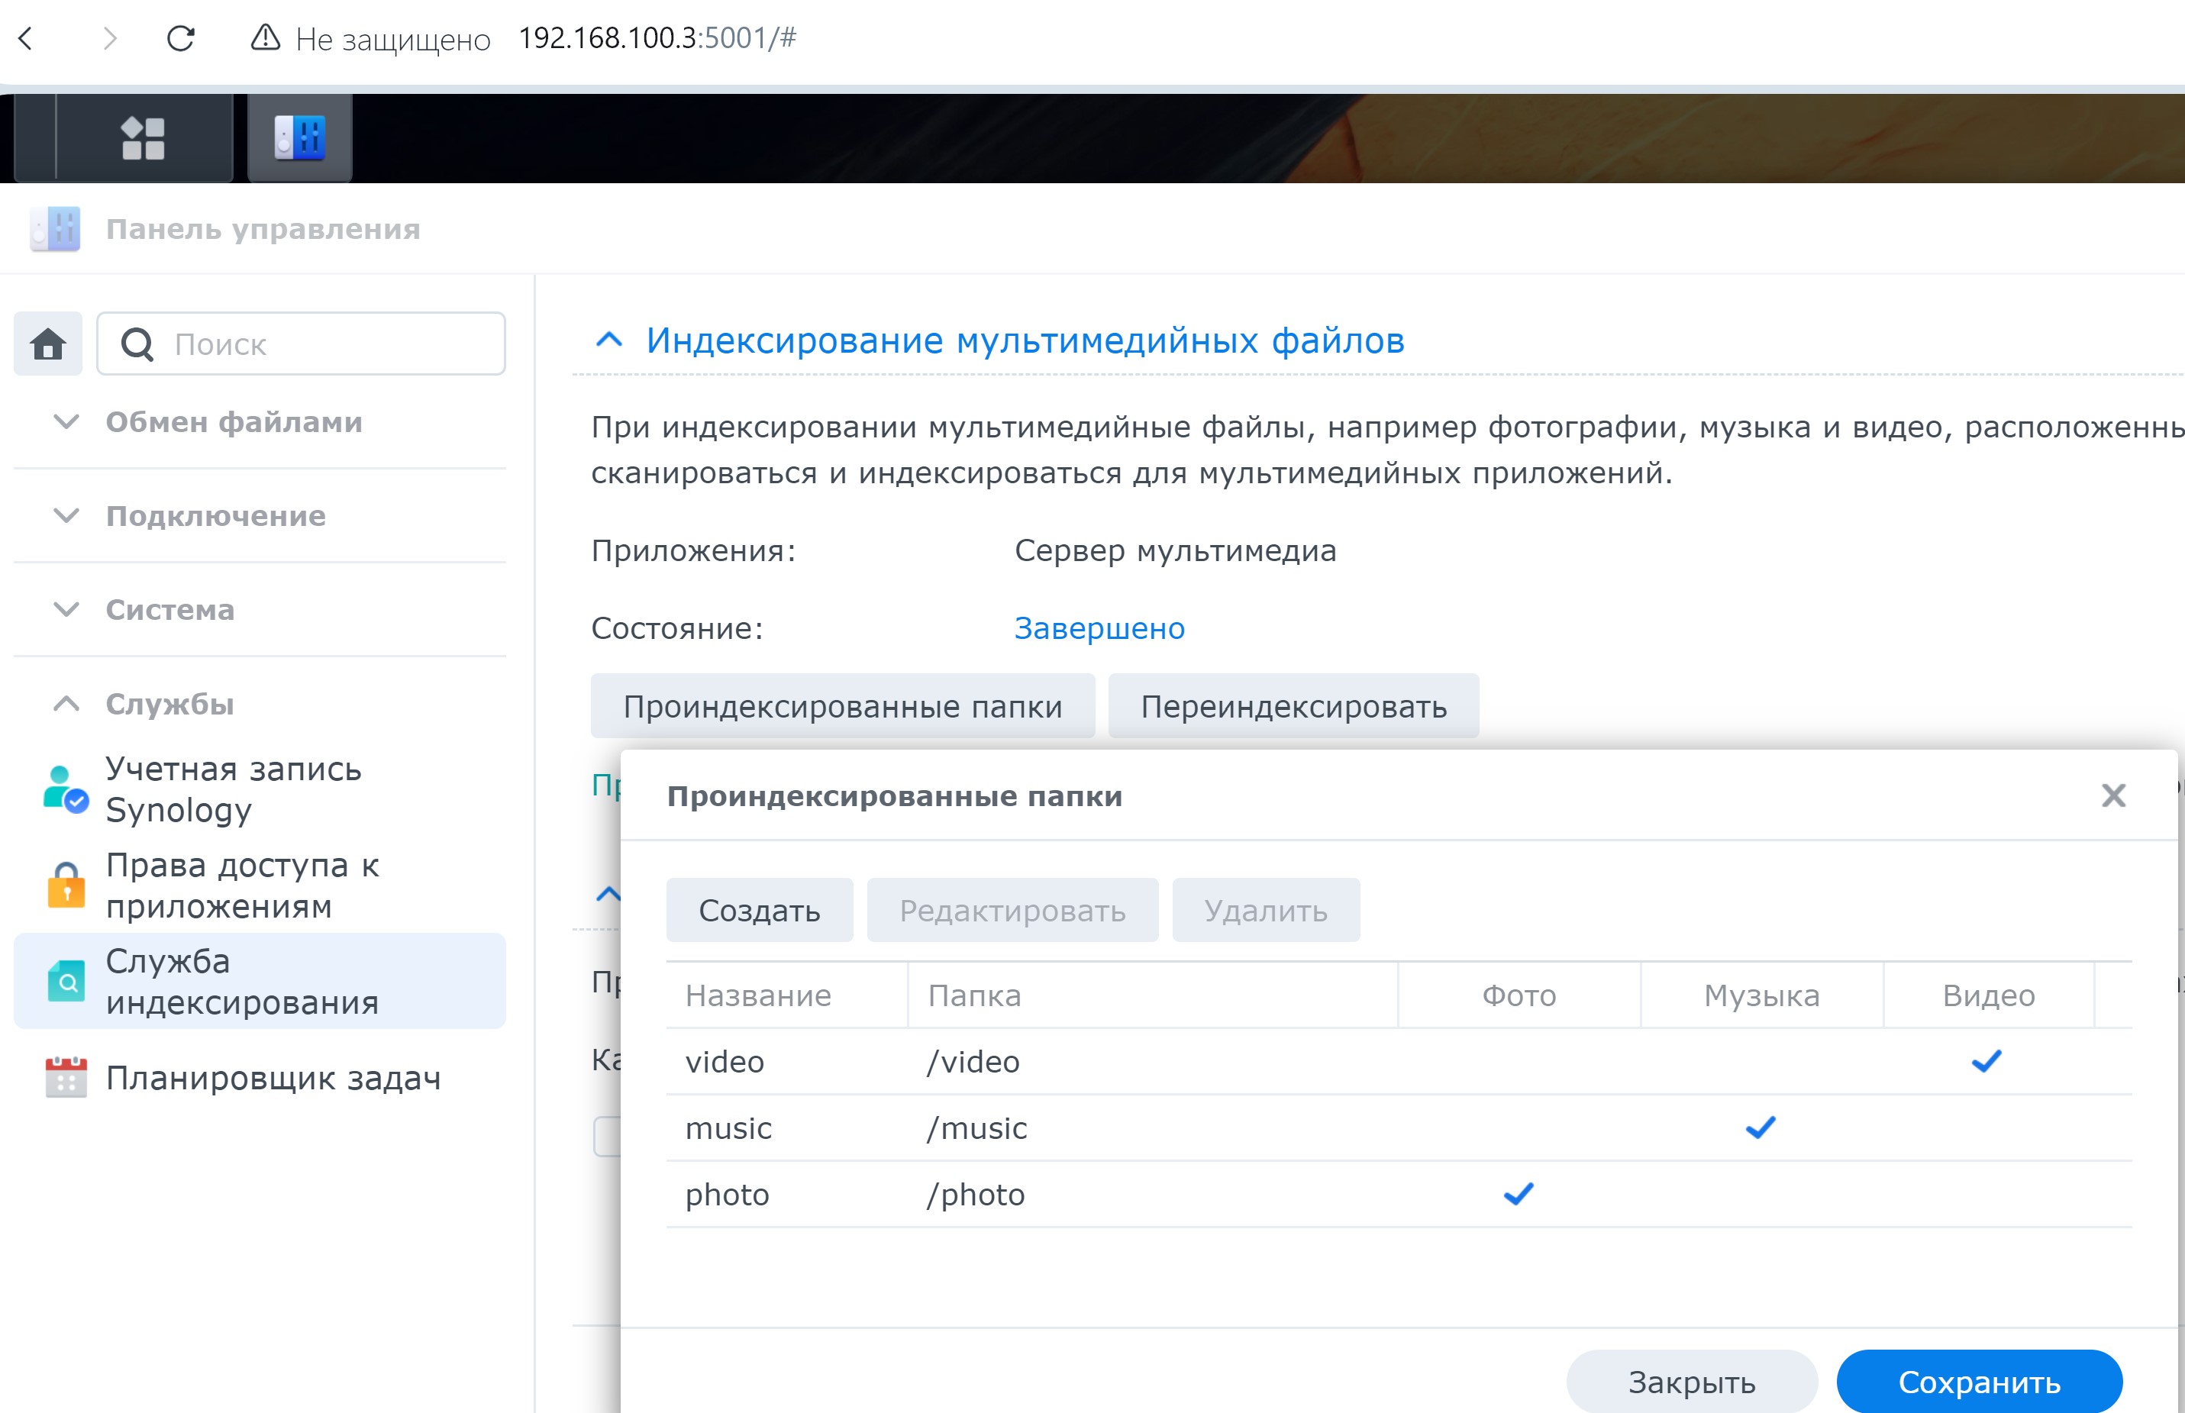Close the Проиндексированные папки dialog
The height and width of the screenshot is (1413, 2185).
pyautogui.click(x=2112, y=795)
